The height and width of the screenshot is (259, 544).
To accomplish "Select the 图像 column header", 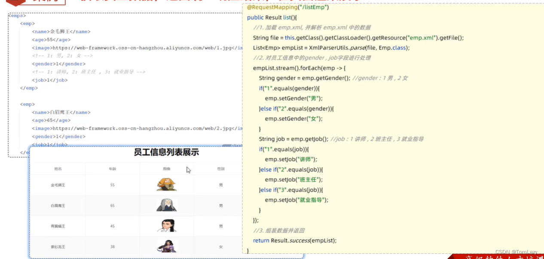I will click(167, 169).
